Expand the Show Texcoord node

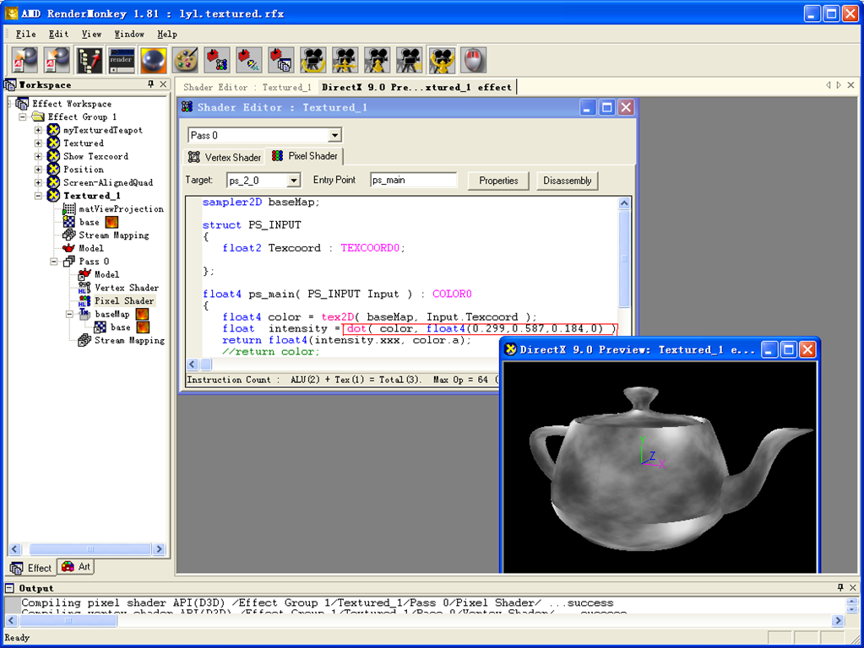[x=38, y=156]
